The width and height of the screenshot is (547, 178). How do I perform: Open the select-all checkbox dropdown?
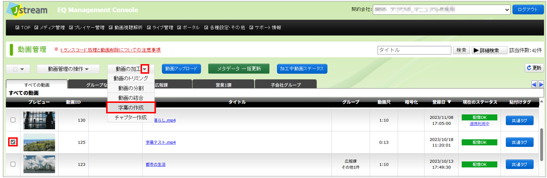[x=18, y=69]
